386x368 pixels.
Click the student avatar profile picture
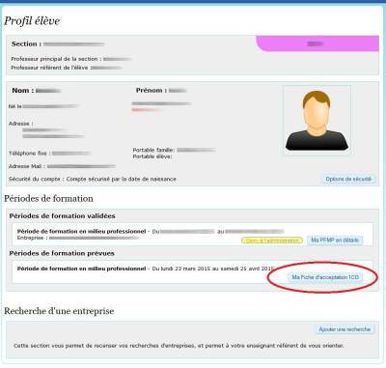pyautogui.click(x=317, y=121)
